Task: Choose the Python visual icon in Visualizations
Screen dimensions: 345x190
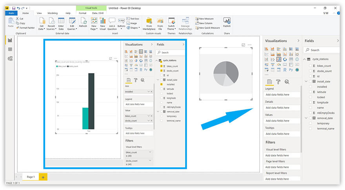Action: point(291,70)
